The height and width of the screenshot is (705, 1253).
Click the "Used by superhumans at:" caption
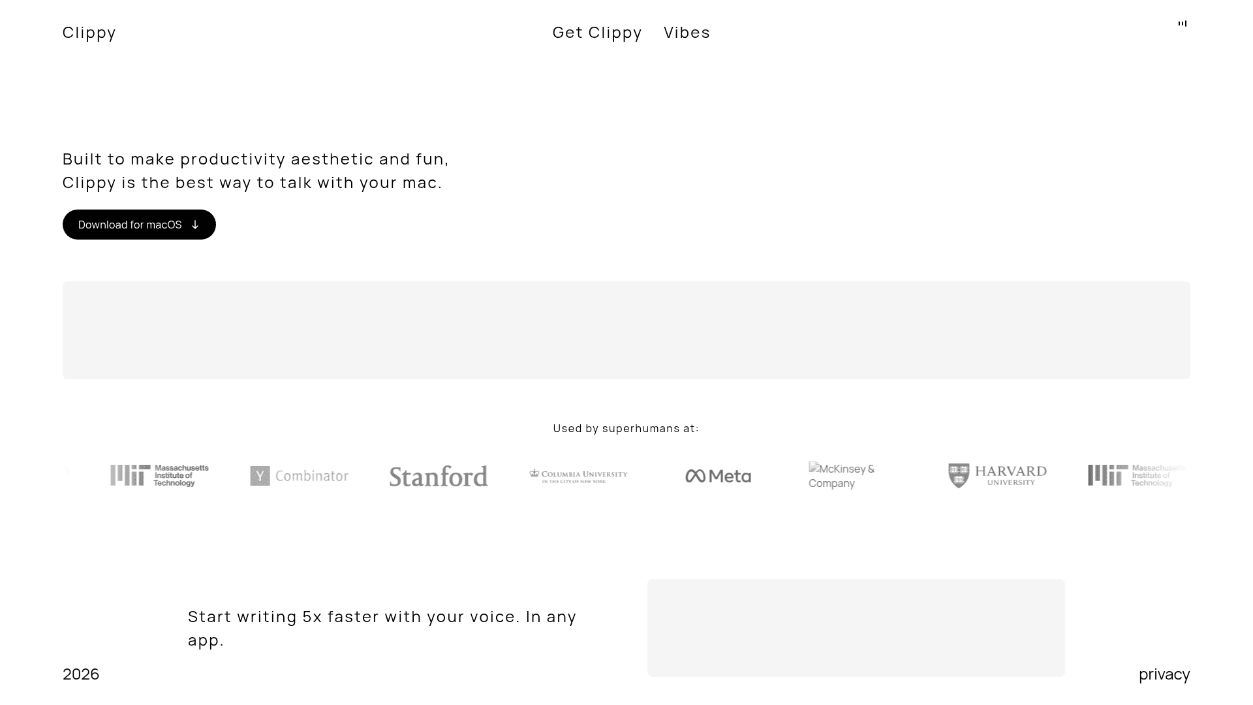626,428
